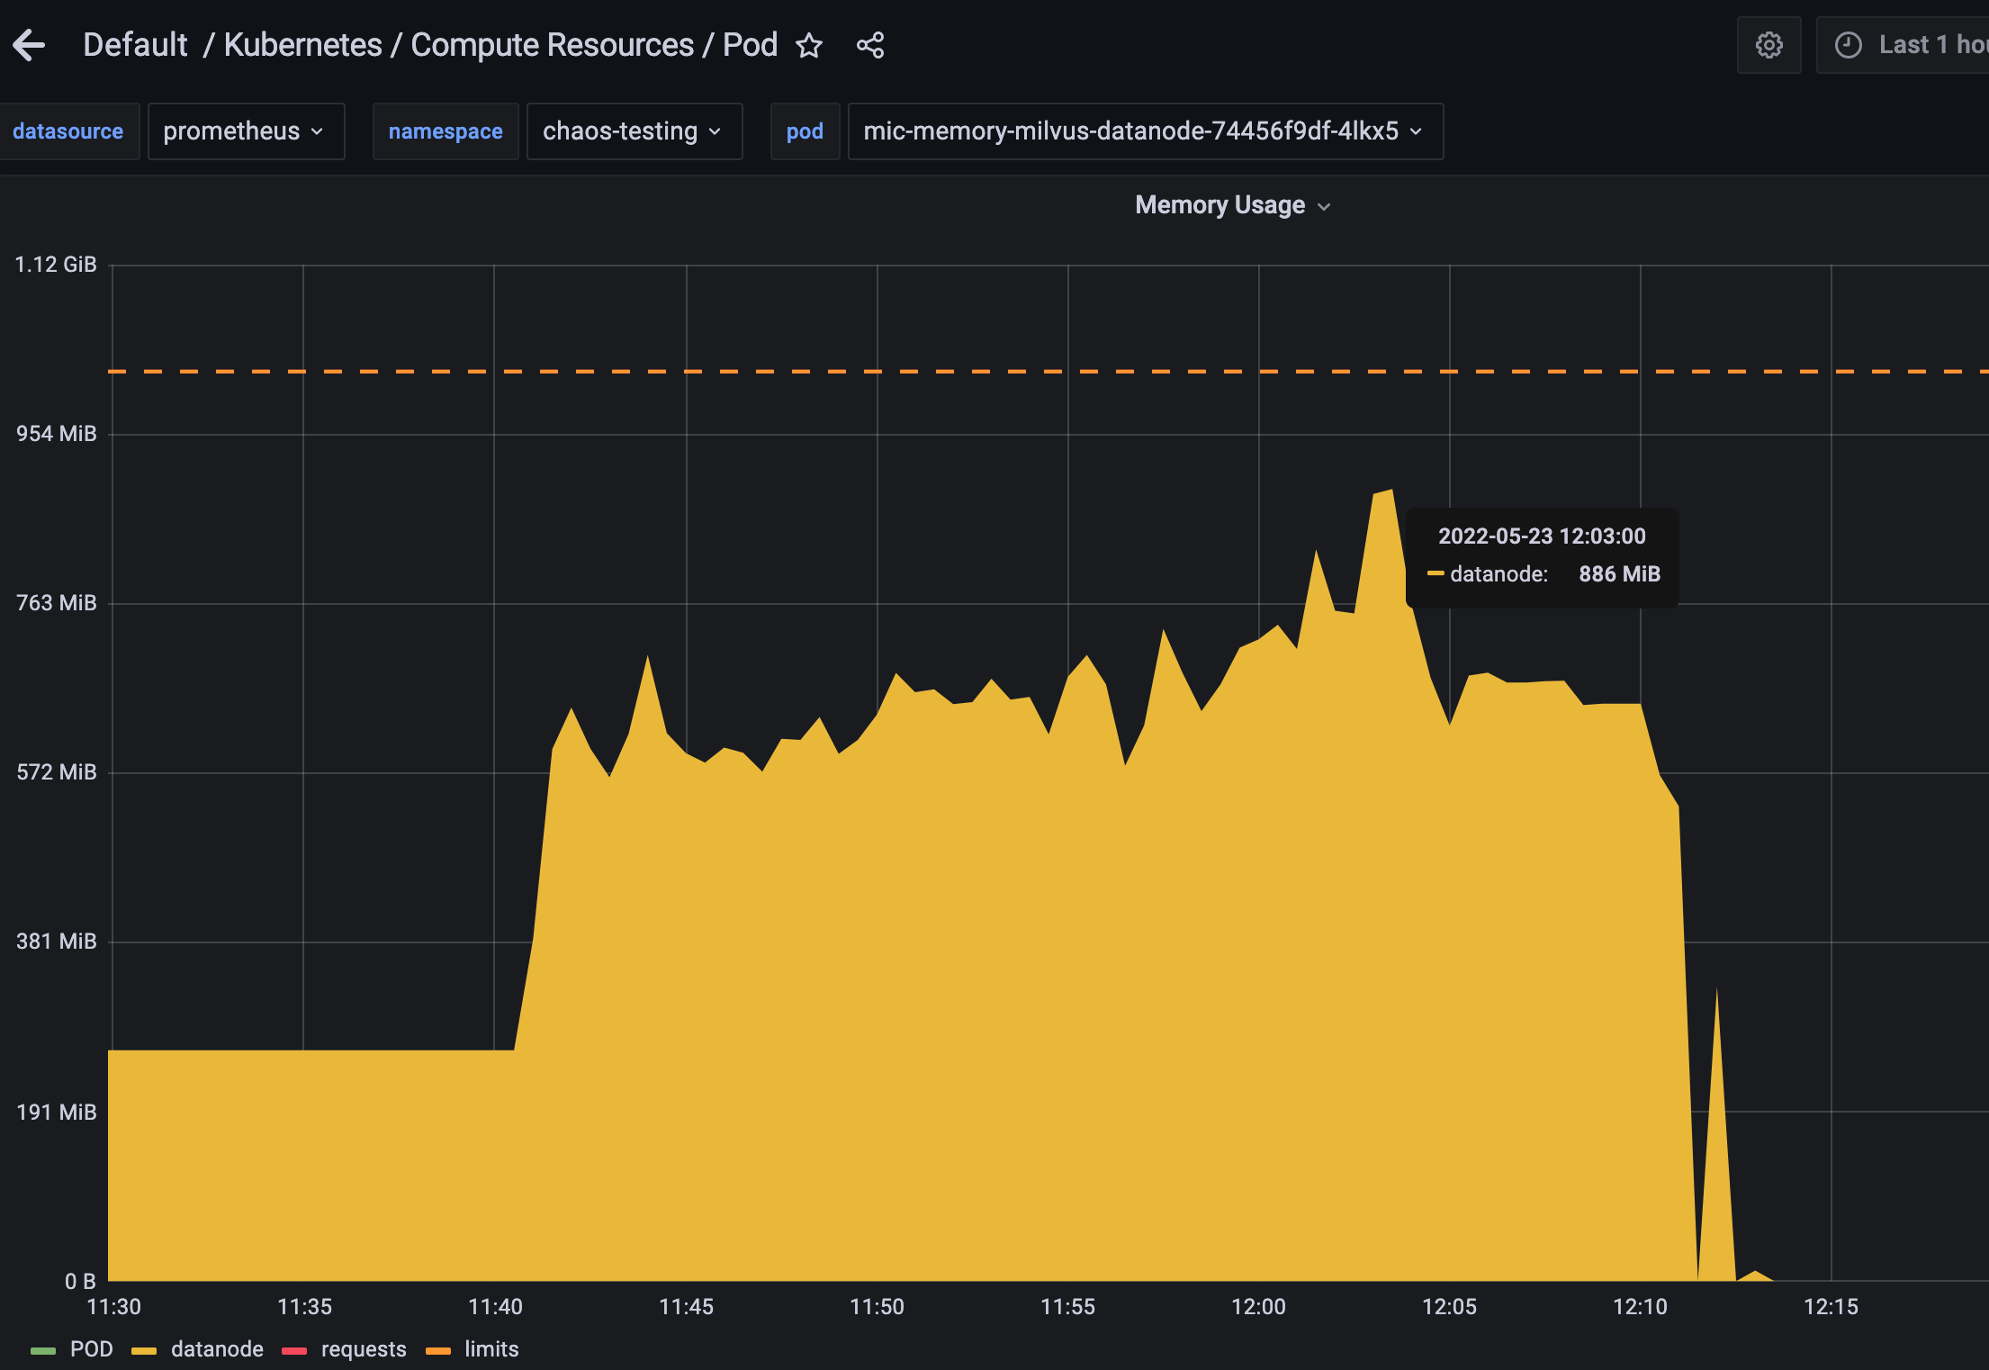
Task: Navigate back using the back arrow
Action: [x=30, y=44]
